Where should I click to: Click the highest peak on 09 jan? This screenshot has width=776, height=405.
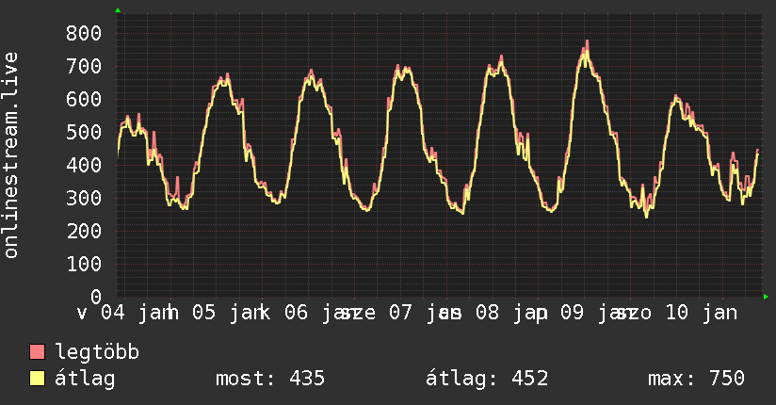click(x=587, y=42)
